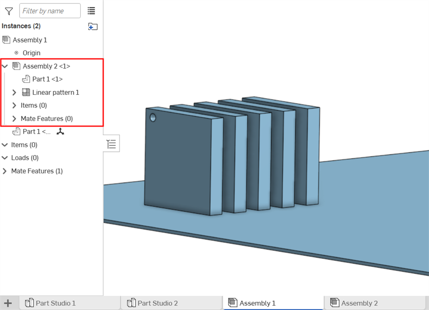429x310 pixels.
Task: Click the insert instances icon
Action: [x=93, y=26]
